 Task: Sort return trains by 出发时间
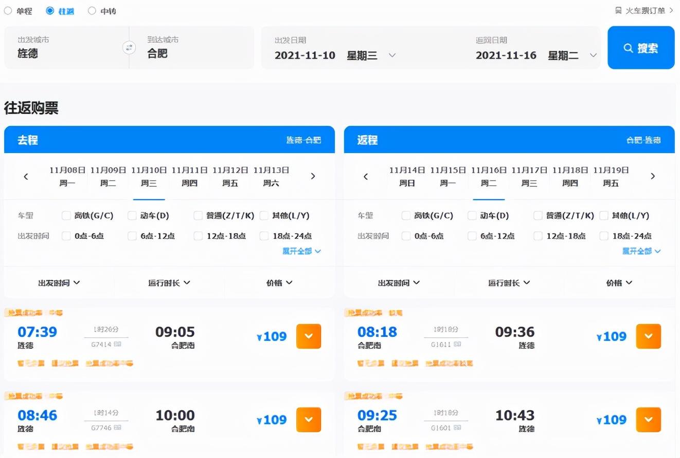[399, 283]
